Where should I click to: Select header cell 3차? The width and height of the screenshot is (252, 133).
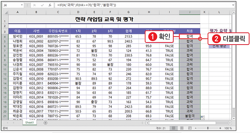coord(110,31)
